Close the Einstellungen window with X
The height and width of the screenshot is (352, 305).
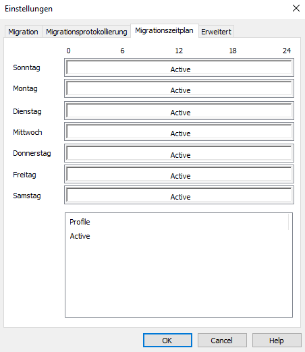pyautogui.click(x=296, y=8)
